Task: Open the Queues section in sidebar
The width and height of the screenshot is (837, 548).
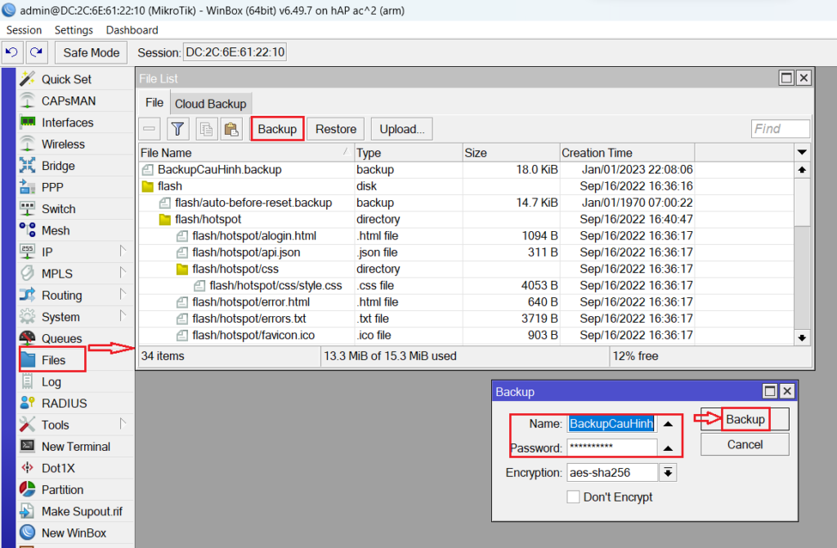Action: tap(61, 338)
